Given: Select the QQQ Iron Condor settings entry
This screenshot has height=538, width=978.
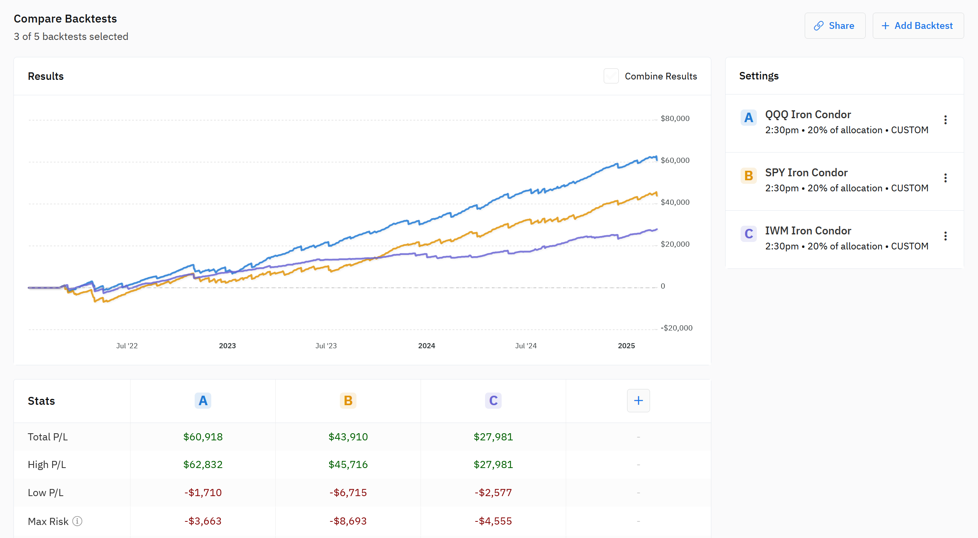Looking at the screenshot, I should (x=831, y=122).
